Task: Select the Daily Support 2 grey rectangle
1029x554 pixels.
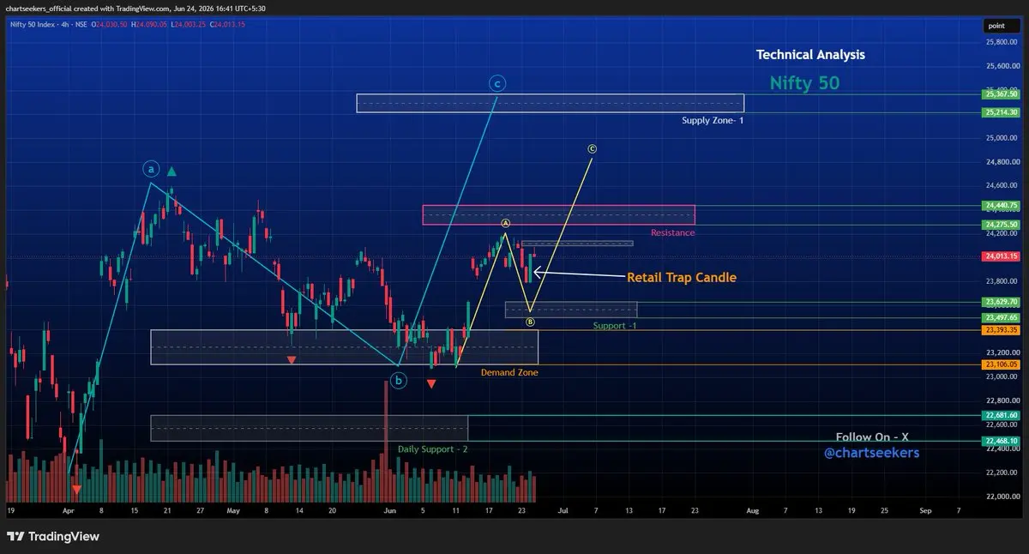Action: 309,428
